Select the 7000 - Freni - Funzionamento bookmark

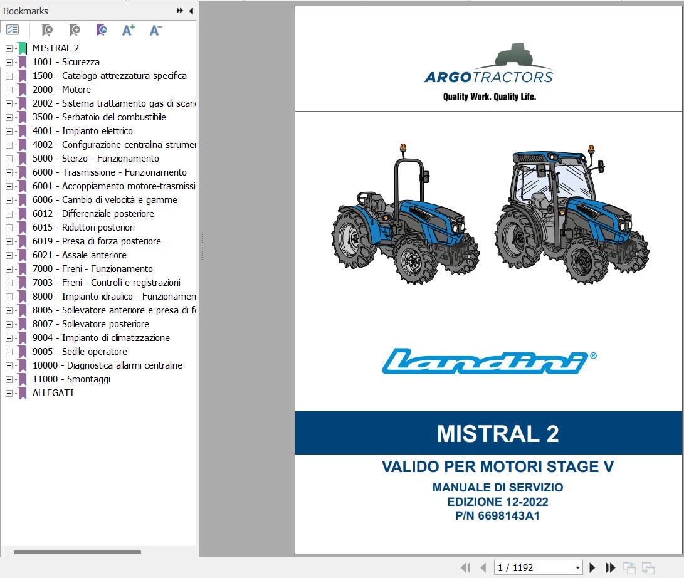tap(93, 268)
